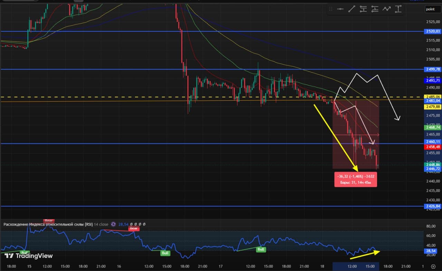Click the 2440,00 price scale value
This screenshot has height=271, width=442.
click(433, 181)
